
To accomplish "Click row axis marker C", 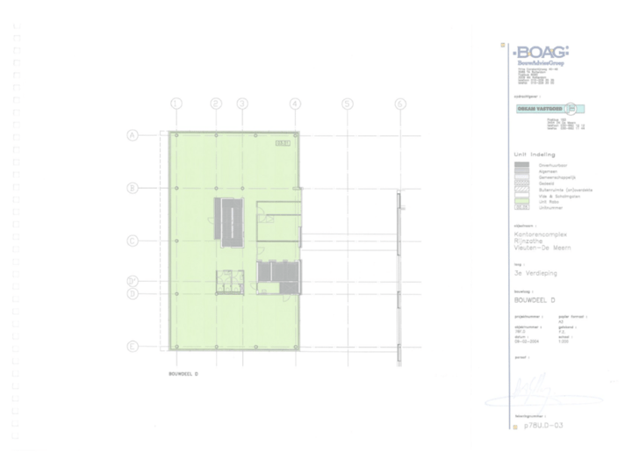I will pos(133,241).
